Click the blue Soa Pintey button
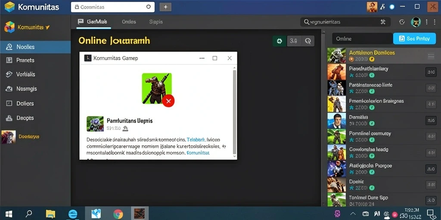 (x=414, y=39)
